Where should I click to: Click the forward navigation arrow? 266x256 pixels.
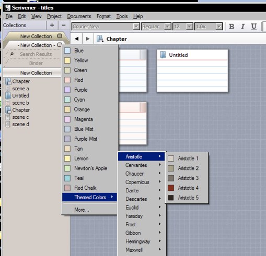88,39
